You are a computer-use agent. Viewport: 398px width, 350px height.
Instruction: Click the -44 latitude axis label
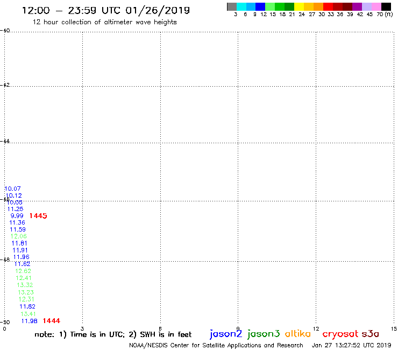point(5,141)
